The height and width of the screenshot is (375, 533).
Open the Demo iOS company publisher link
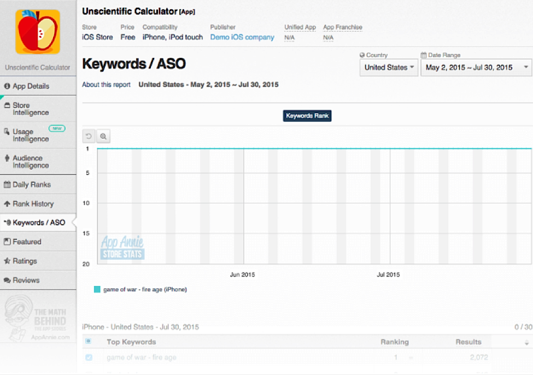coord(242,37)
